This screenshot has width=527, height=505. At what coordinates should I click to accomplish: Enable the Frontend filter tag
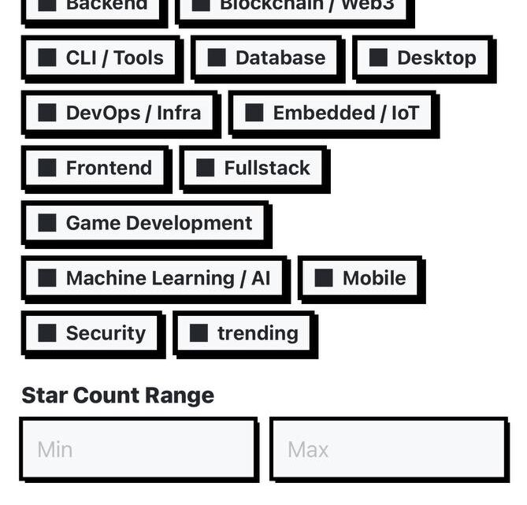point(47,168)
